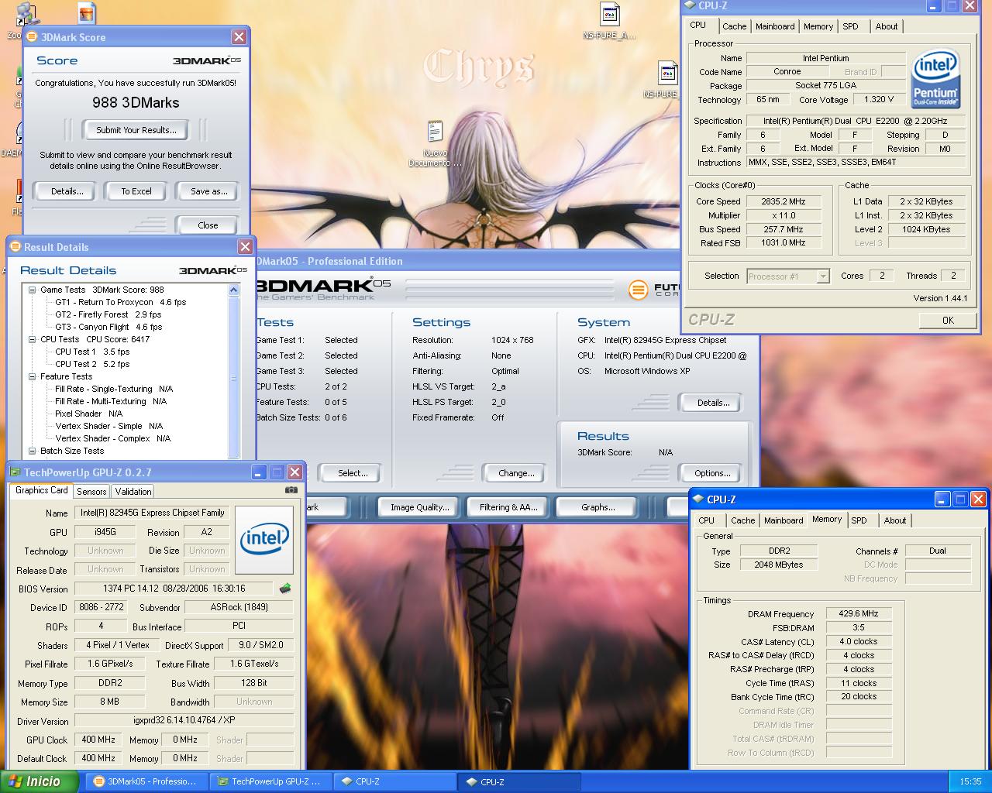This screenshot has height=793, width=992.
Task: Click the Inicio start button
Action: [39, 781]
